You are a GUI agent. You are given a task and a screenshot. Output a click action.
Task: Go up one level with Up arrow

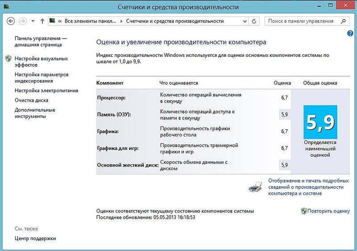pos(42,21)
